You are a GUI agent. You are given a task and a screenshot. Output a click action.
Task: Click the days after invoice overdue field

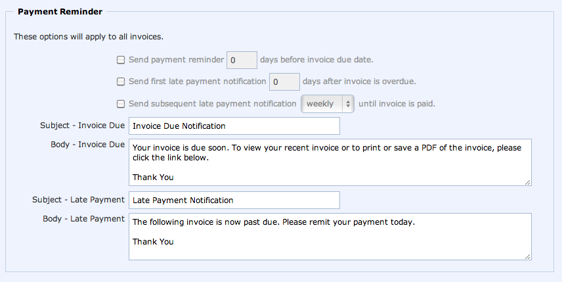[284, 82]
